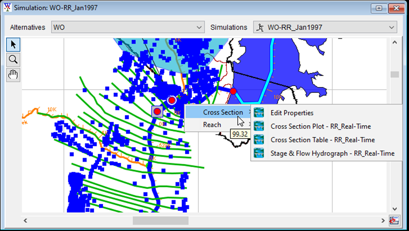Click the vertical scrollbar up arrow

pos(395,42)
